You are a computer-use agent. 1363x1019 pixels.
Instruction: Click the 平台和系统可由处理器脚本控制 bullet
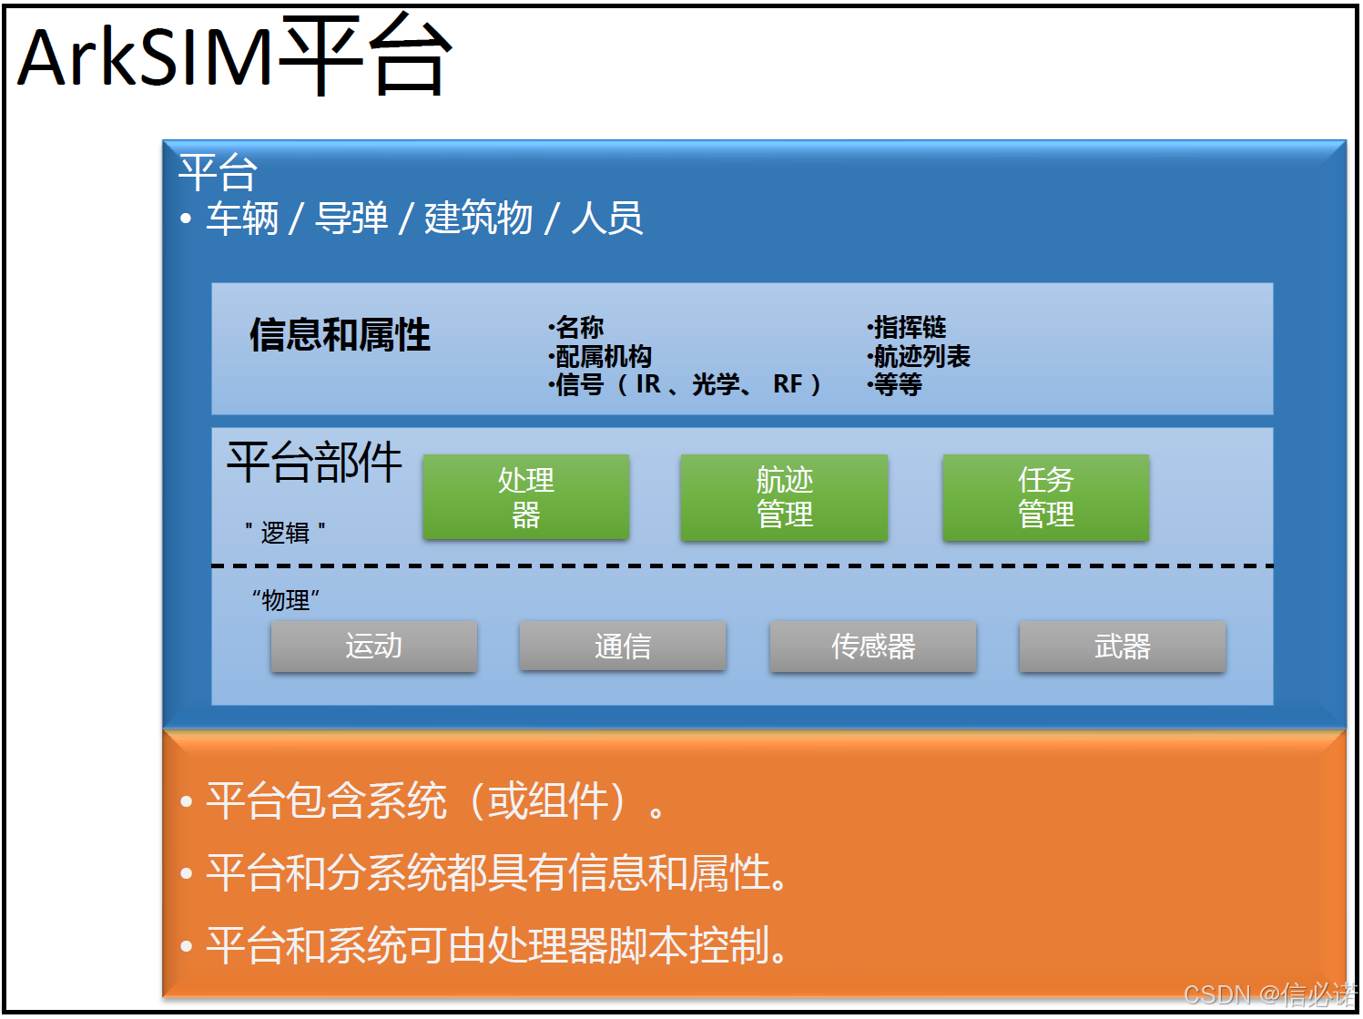[x=483, y=945]
